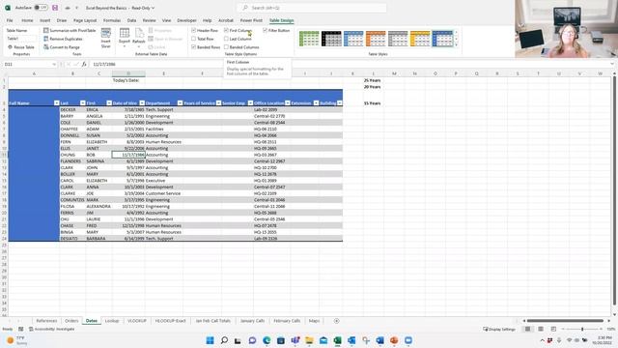Open Last column filter dropdown
Screen dimensions: 618x348
(x=82, y=103)
